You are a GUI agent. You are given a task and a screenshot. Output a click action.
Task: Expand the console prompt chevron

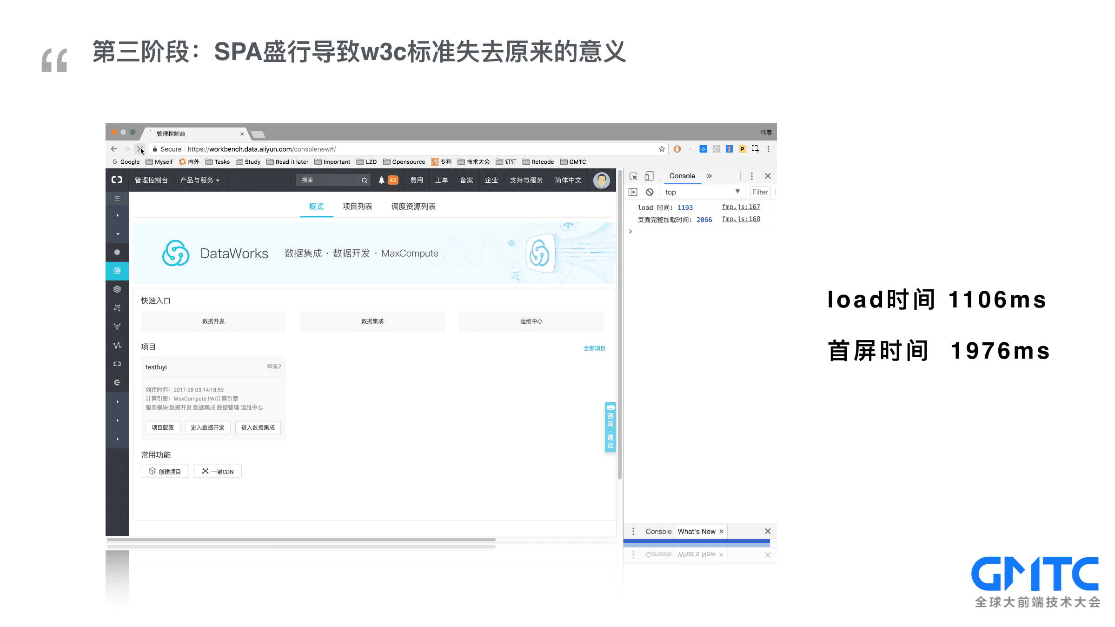631,232
